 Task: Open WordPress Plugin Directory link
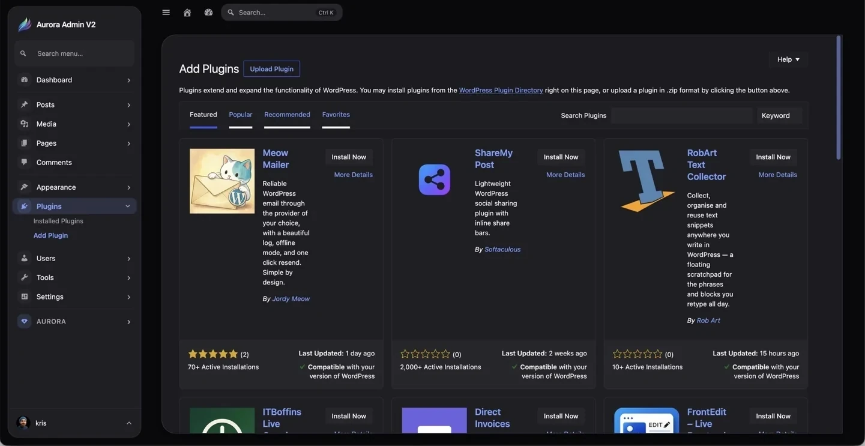click(x=501, y=90)
